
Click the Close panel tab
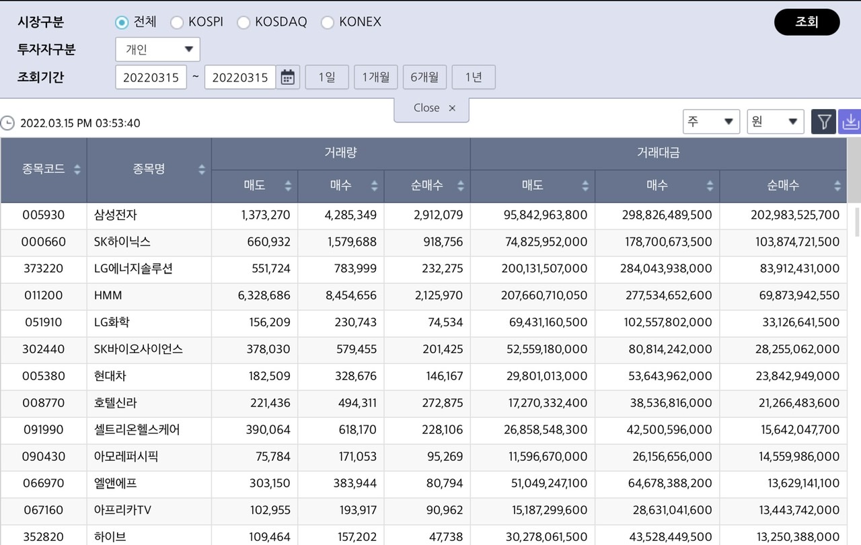coord(432,108)
